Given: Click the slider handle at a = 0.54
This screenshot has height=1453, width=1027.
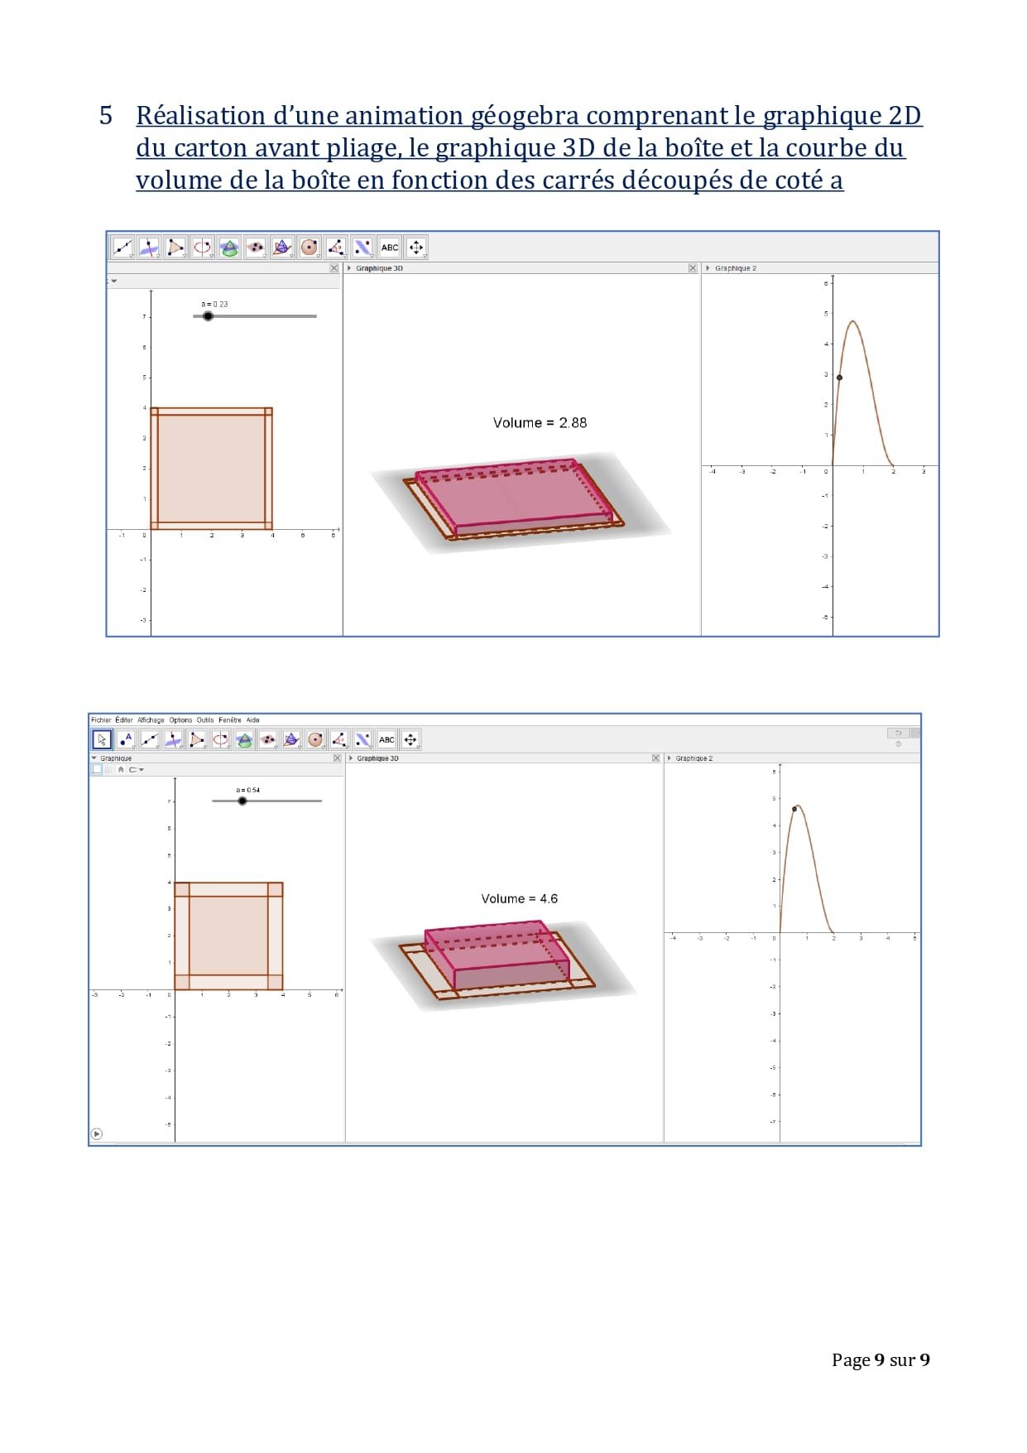Looking at the screenshot, I should 242,801.
